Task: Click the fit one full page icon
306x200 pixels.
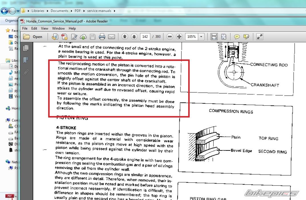Action: pyautogui.click(x=224, y=37)
